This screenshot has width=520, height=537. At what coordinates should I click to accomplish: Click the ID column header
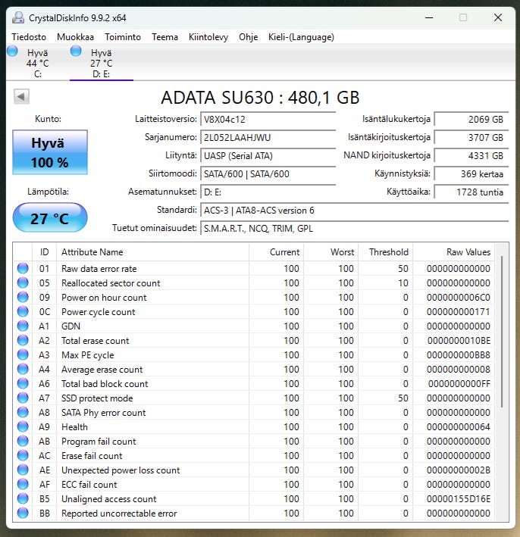(x=44, y=252)
